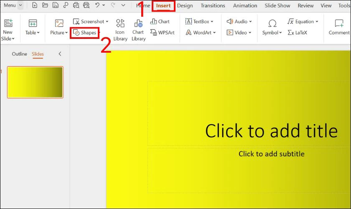Expand the WordArt dropdown arrow
The width and height of the screenshot is (351, 209).
click(x=214, y=33)
